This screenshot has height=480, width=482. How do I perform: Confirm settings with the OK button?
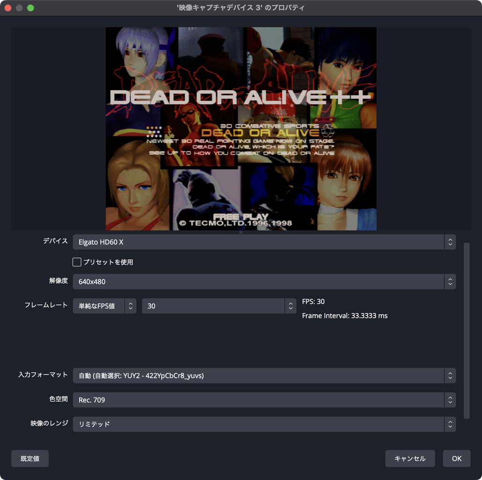457,458
